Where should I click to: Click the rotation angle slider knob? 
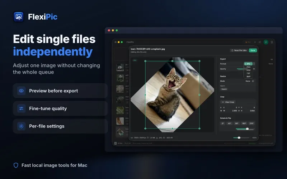click(x=247, y=129)
